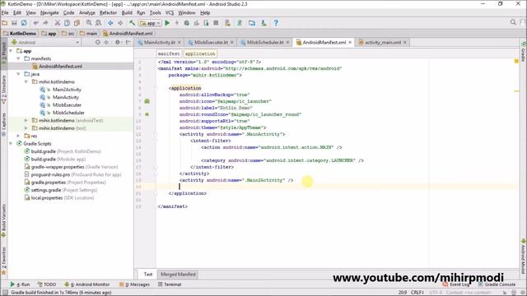Open the Refactor menu
The height and width of the screenshot is (296, 527).
(x=108, y=13)
